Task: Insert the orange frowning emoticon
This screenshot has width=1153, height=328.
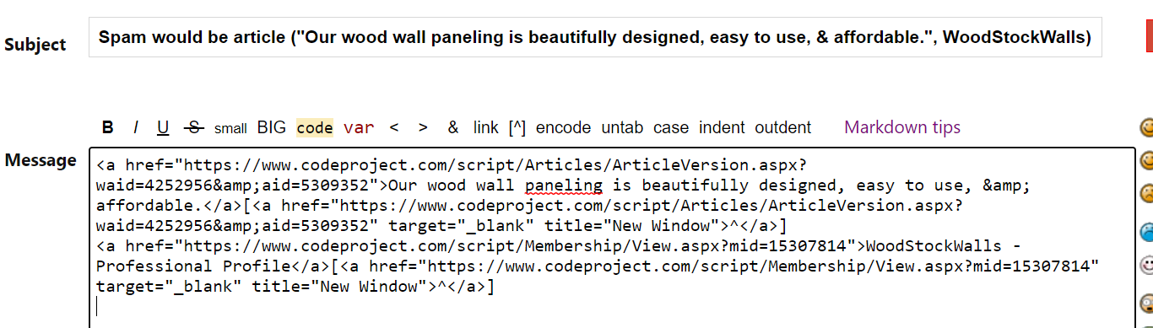Action: coord(1147,194)
